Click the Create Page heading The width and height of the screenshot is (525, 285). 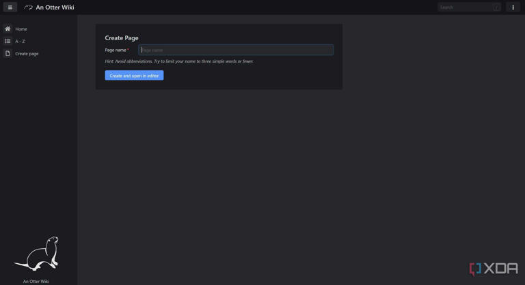122,37
